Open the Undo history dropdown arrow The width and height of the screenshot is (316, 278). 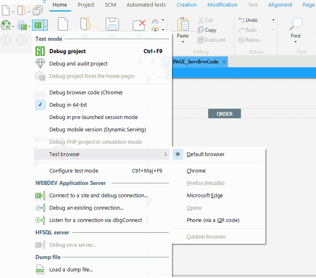273,20
